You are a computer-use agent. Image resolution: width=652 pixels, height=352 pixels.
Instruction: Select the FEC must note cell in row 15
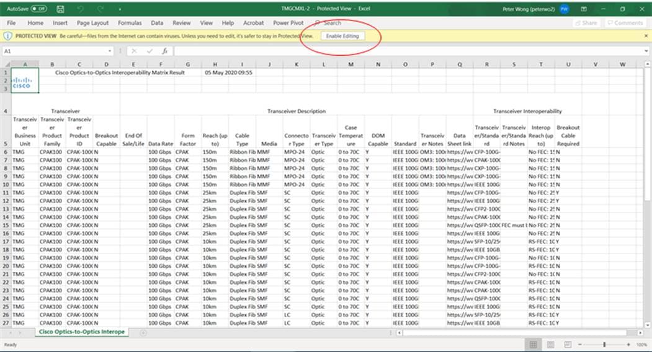pyautogui.click(x=514, y=225)
